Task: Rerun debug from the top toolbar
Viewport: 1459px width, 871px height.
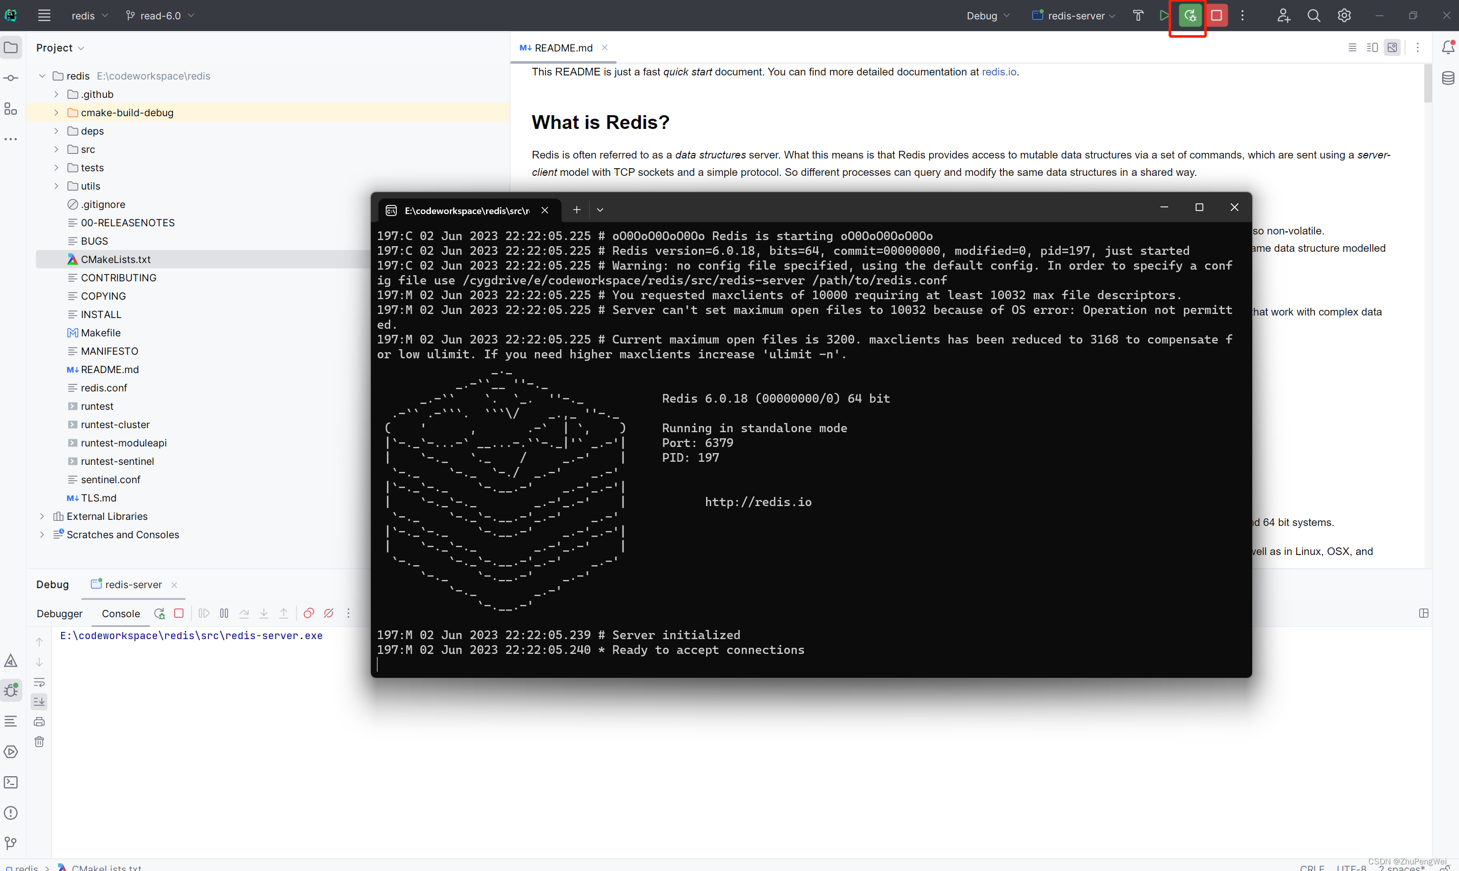Action: [1190, 15]
